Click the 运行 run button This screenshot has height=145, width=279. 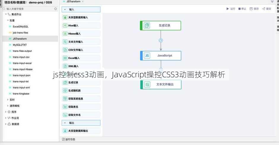tap(231, 9)
